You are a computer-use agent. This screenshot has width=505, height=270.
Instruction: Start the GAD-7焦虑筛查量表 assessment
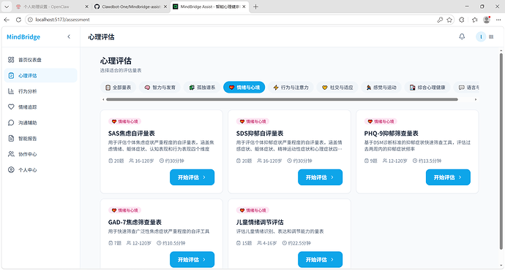coord(192,259)
